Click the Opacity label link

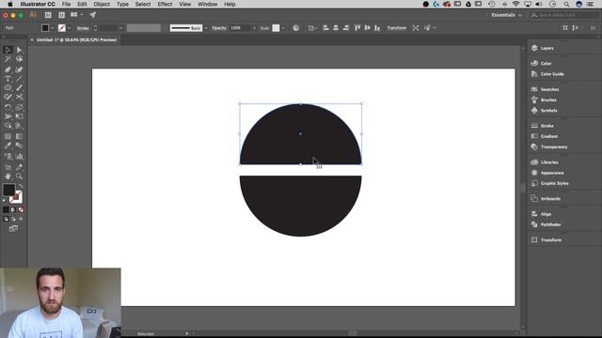[219, 28]
